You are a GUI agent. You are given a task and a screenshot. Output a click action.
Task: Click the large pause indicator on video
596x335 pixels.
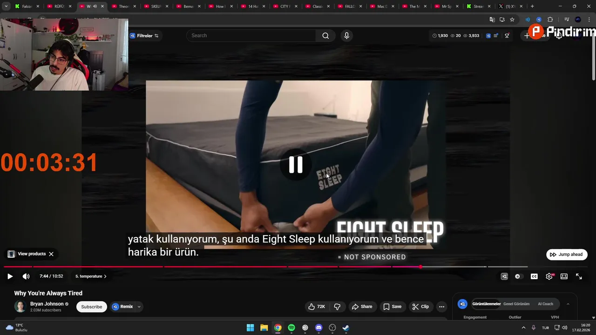pos(296,165)
